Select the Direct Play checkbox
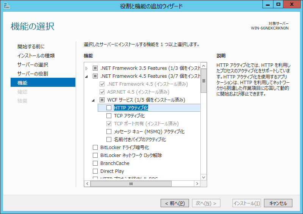 [95, 171]
